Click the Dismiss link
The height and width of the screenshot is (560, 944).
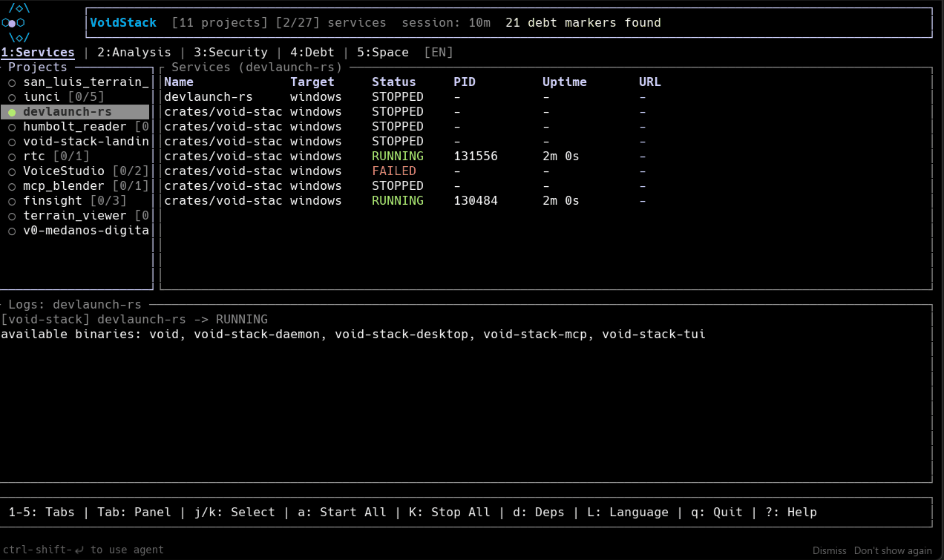tap(829, 550)
